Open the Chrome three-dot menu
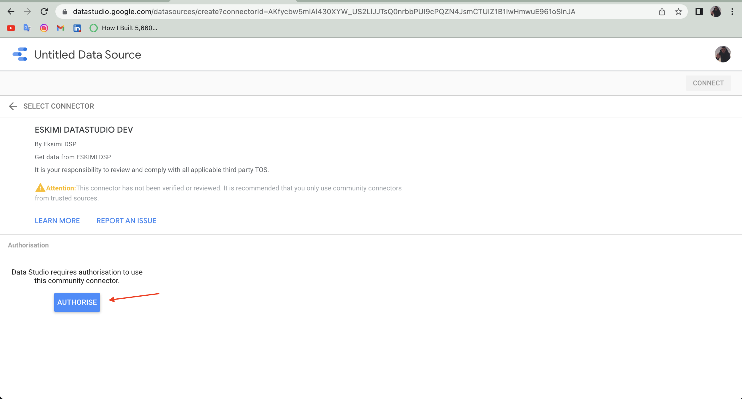 point(732,12)
